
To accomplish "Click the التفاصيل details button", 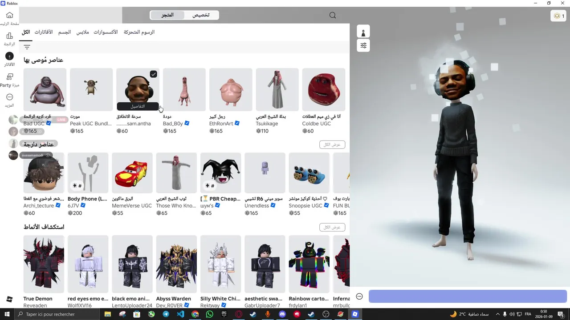I will (x=138, y=106).
